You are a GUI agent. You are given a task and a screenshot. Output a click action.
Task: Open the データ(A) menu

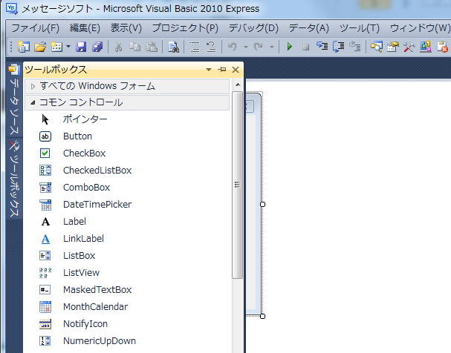pyautogui.click(x=309, y=28)
